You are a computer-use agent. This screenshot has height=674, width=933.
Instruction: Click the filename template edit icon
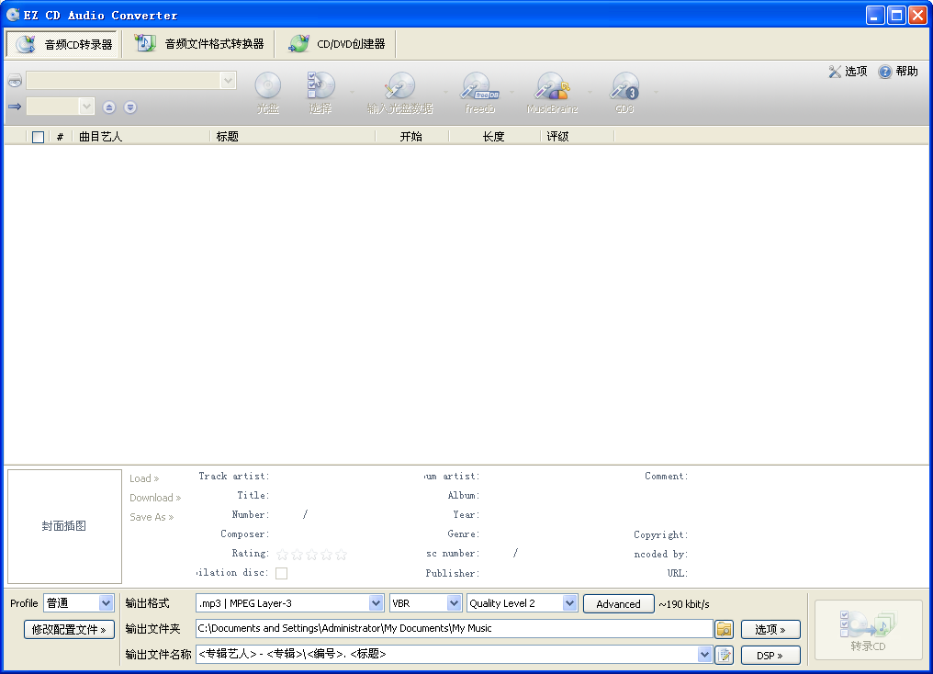pos(725,655)
